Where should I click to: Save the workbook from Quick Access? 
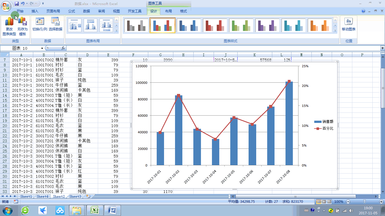coord(17,4)
